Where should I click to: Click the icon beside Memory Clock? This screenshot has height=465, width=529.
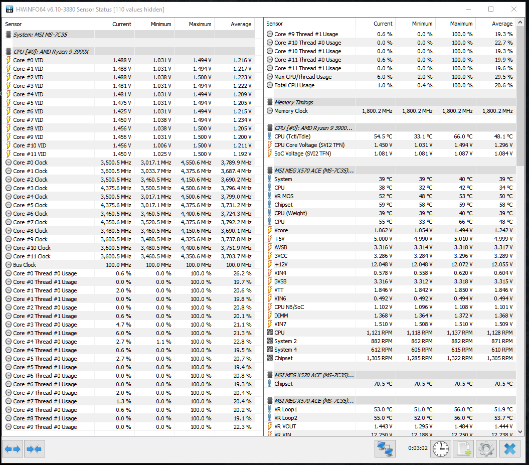point(270,111)
